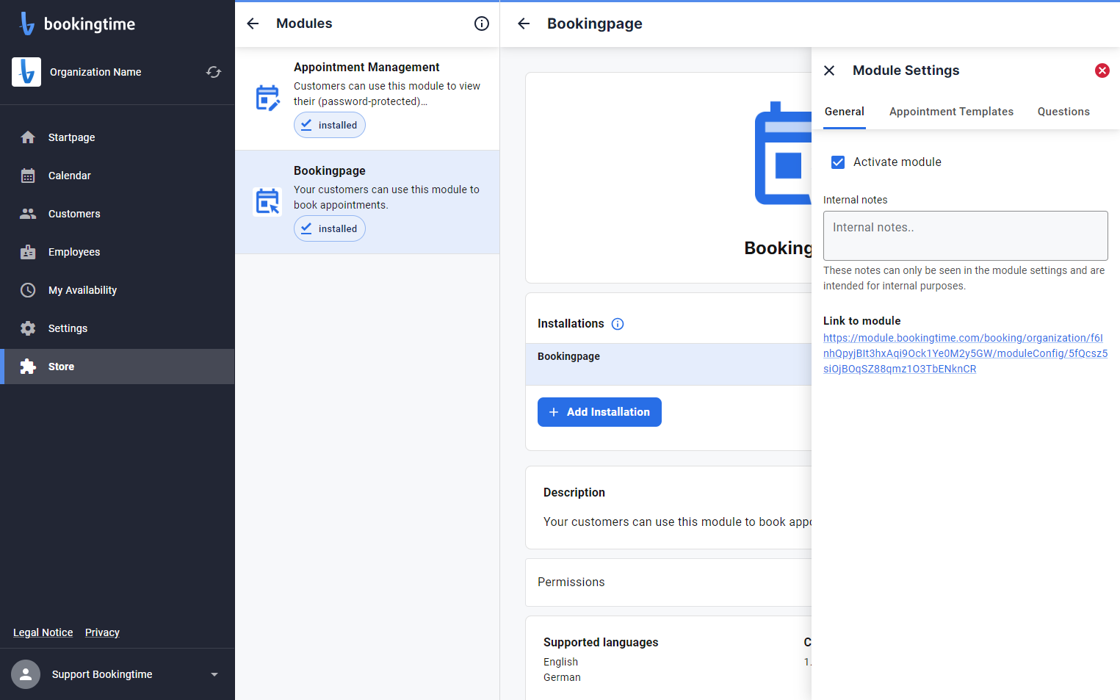Go back using the Bookingpage back arrow
The height and width of the screenshot is (700, 1120).
524,24
